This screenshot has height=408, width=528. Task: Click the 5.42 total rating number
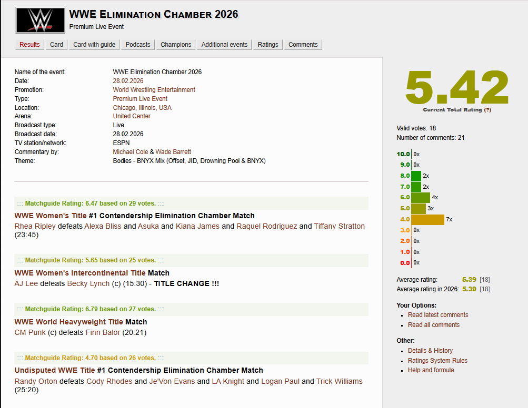point(457,87)
